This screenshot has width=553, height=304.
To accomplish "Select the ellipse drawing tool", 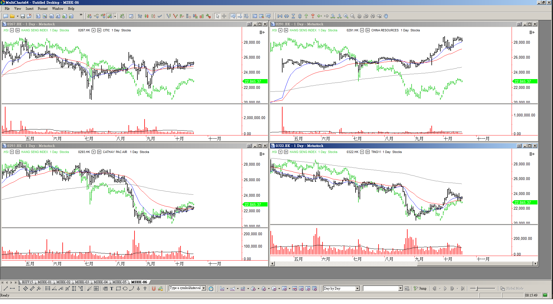I will coord(125,289).
